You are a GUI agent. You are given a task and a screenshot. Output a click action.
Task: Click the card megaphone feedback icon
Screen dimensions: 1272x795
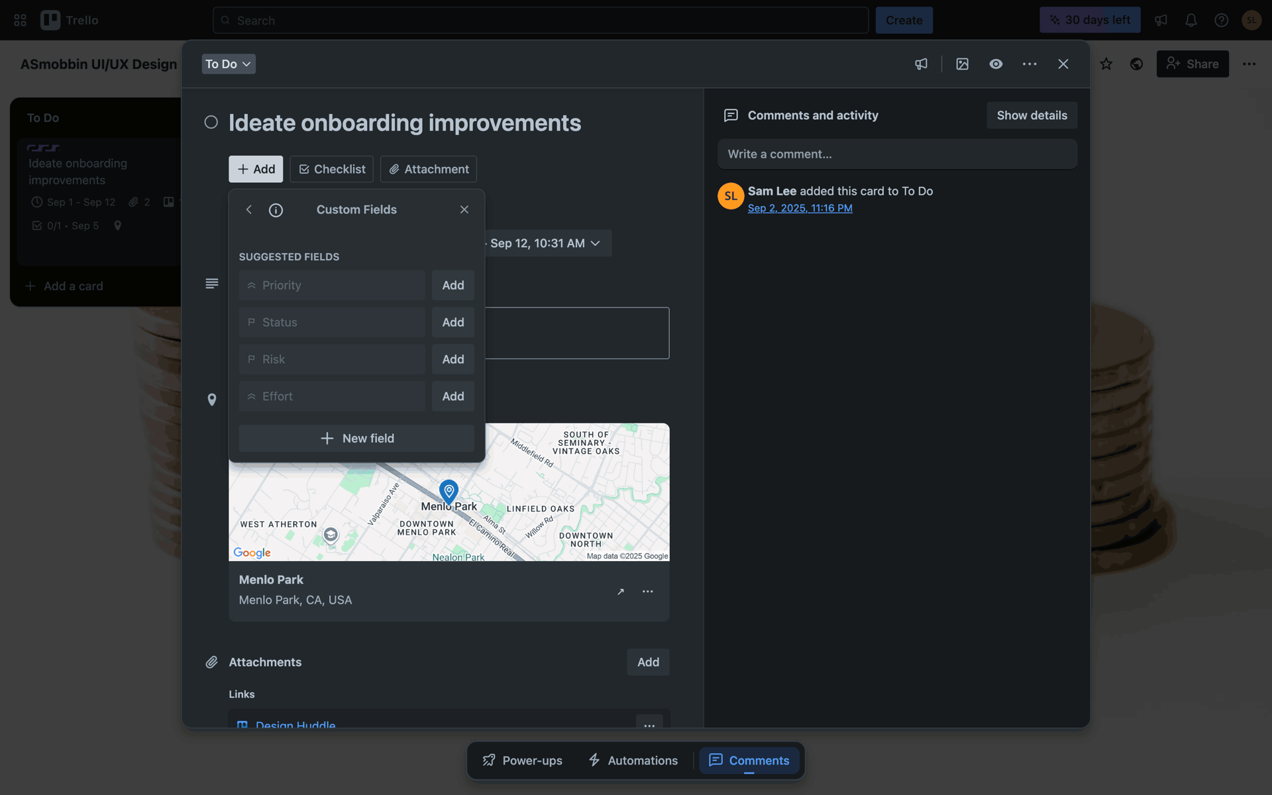click(x=921, y=64)
